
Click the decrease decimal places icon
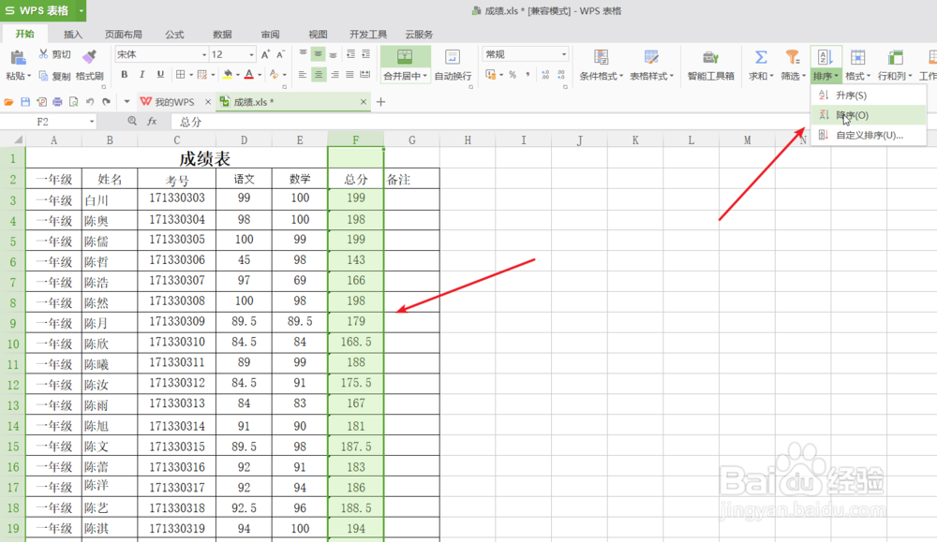click(x=561, y=75)
